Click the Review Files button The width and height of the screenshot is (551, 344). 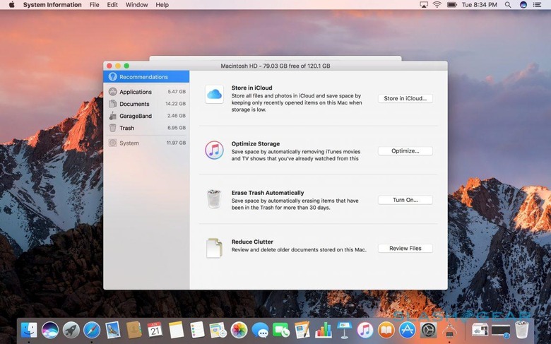405,249
